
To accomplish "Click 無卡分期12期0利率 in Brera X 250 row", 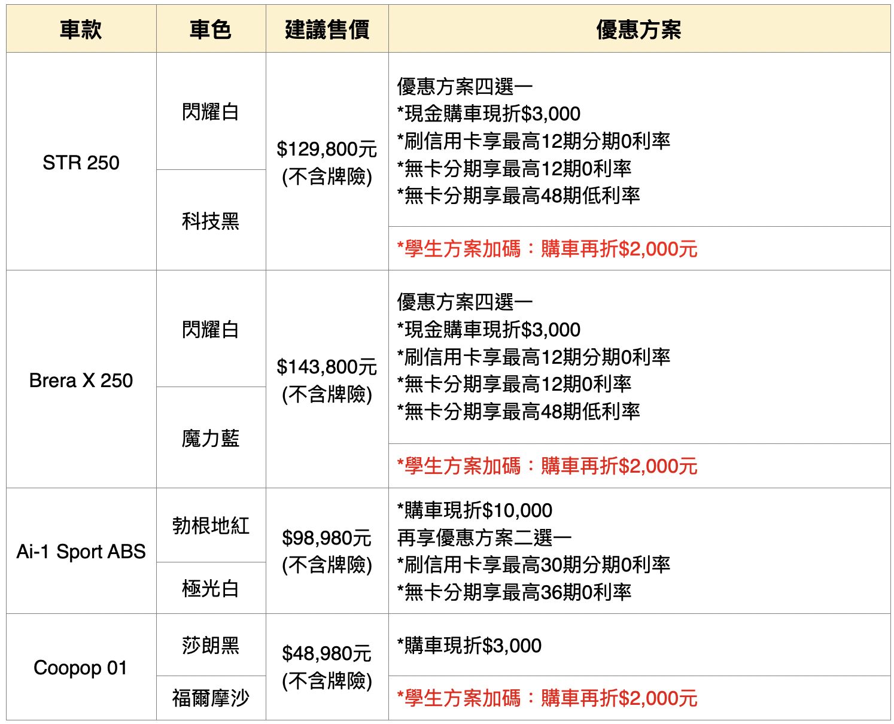I will click(x=514, y=384).
